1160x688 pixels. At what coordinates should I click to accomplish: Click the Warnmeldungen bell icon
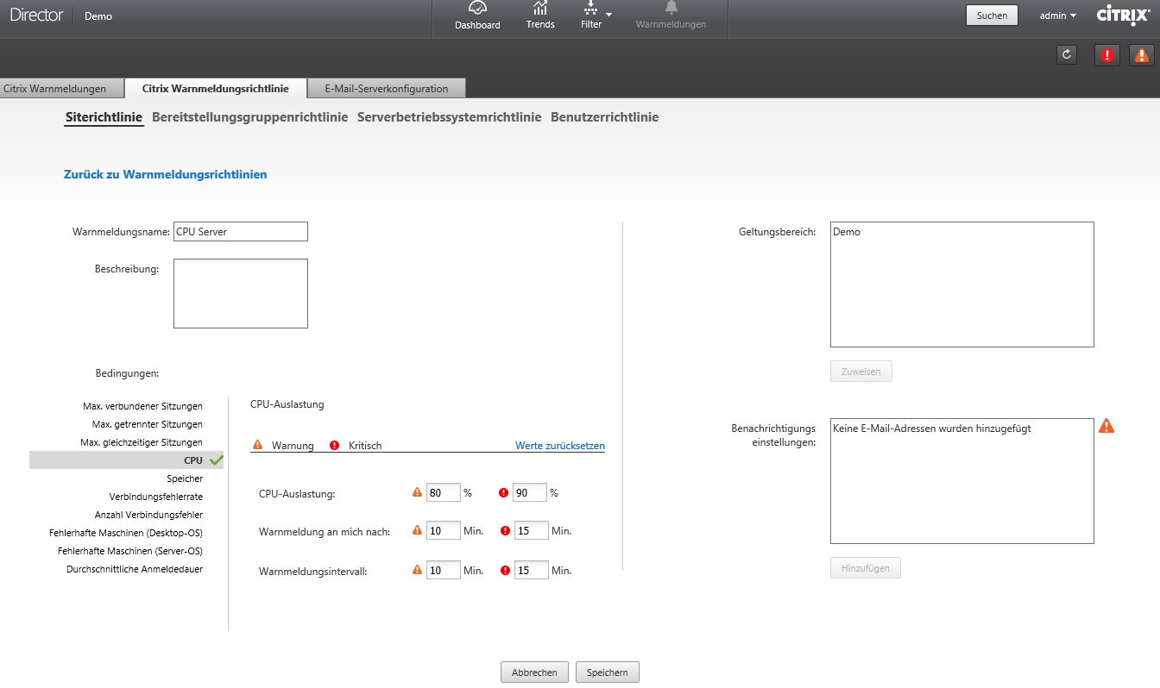coord(671,9)
